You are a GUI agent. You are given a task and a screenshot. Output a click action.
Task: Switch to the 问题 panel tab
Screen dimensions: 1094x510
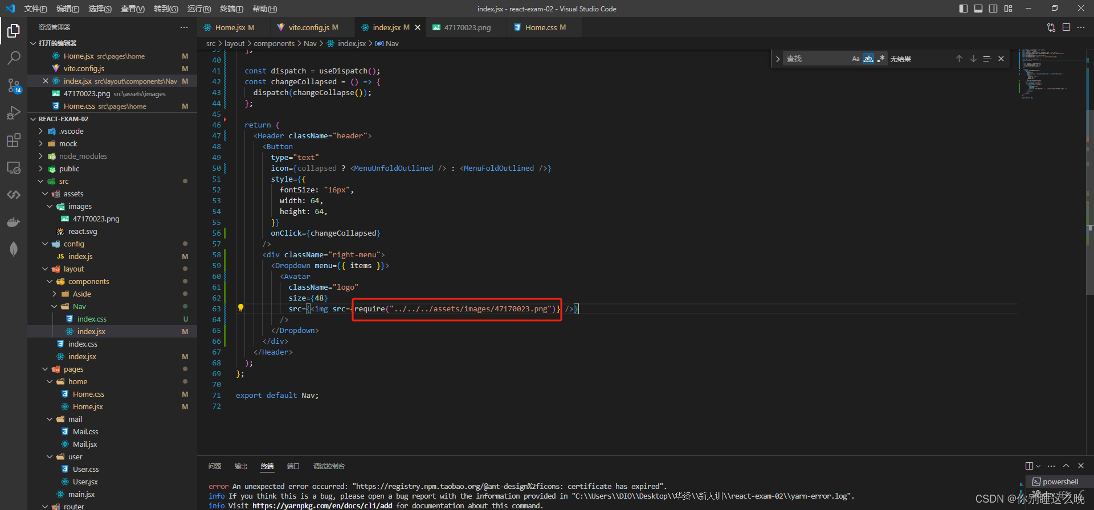tap(215, 466)
